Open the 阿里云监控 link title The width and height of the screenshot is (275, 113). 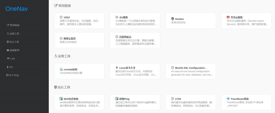click(70, 38)
